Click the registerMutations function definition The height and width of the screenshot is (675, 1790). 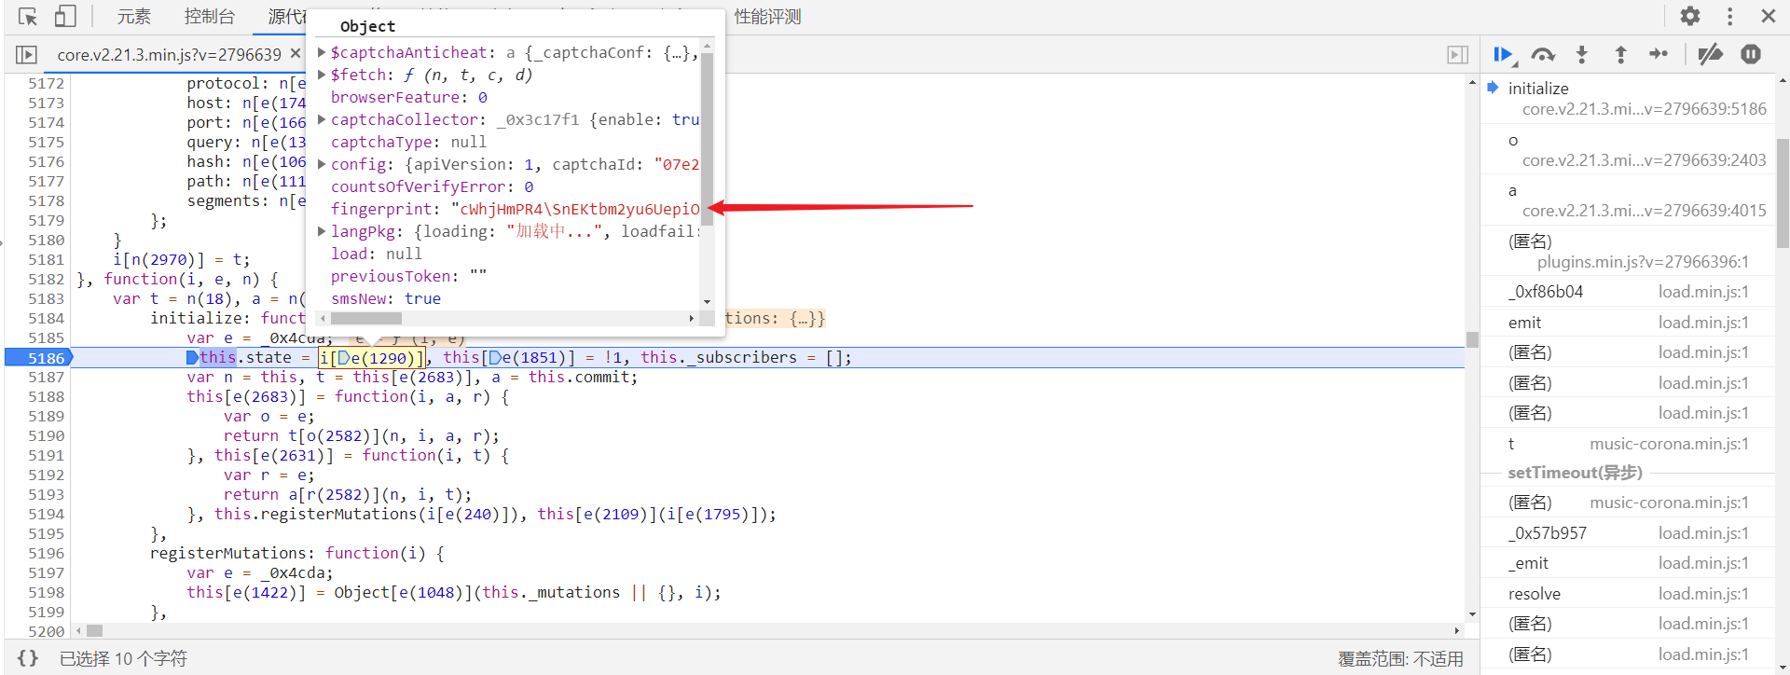[296, 553]
